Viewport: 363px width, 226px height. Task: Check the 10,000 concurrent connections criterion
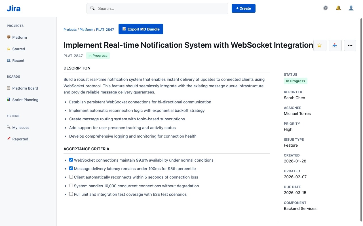[x=71, y=186]
